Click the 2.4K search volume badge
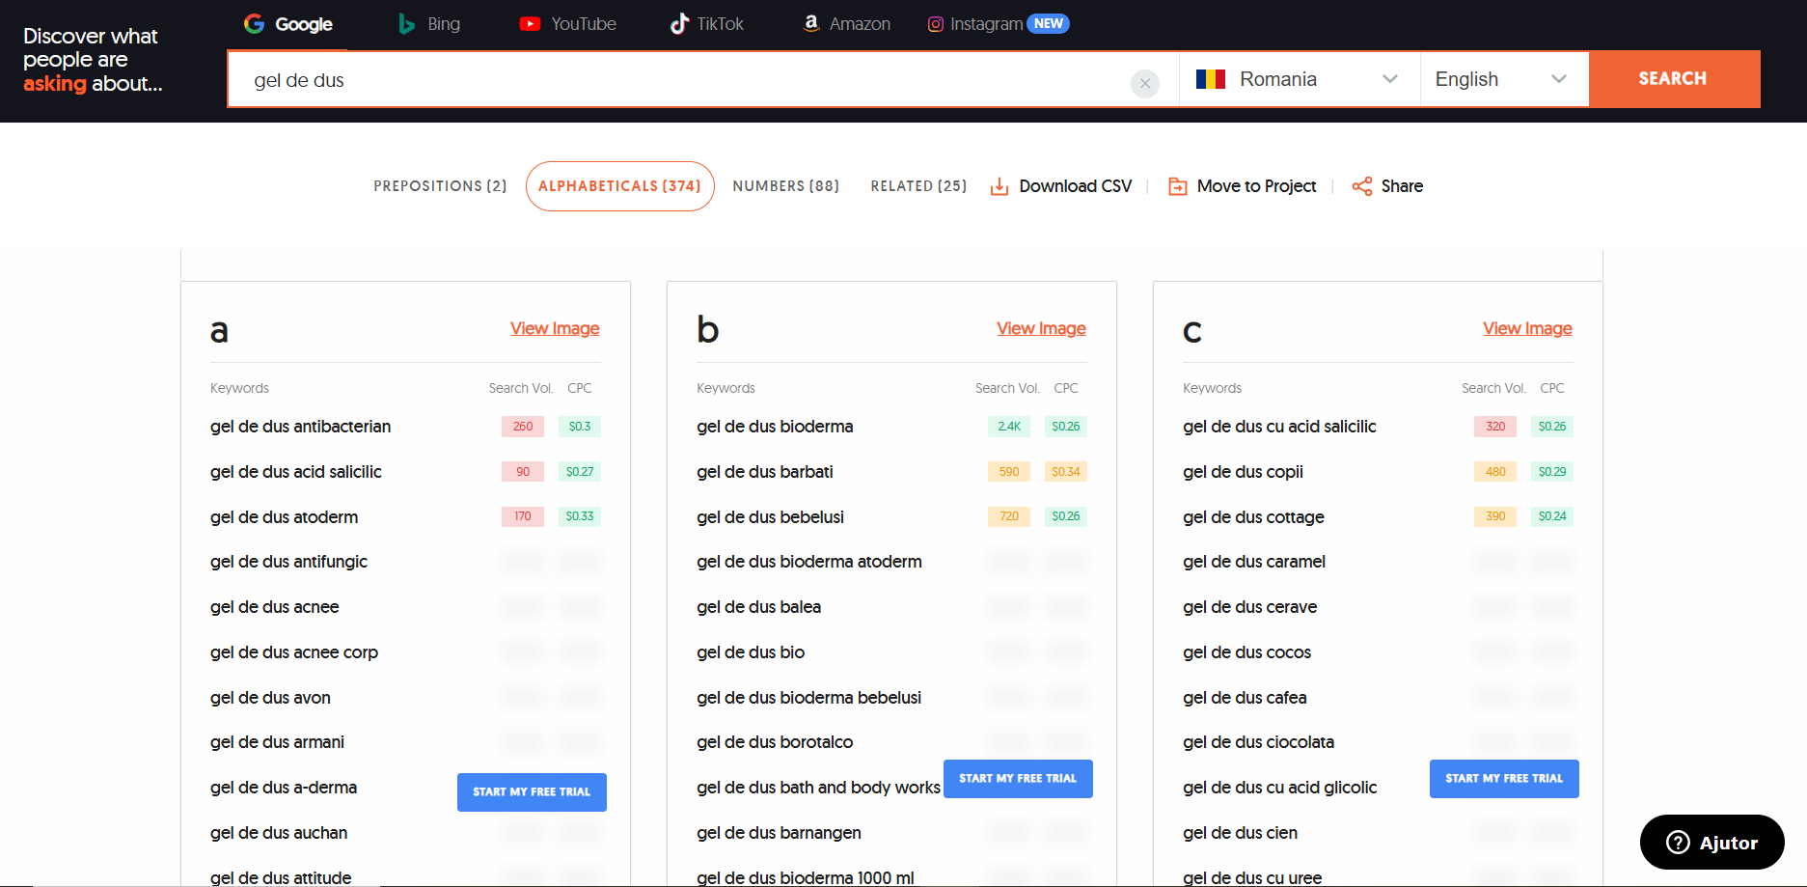The width and height of the screenshot is (1807, 887). (1009, 427)
